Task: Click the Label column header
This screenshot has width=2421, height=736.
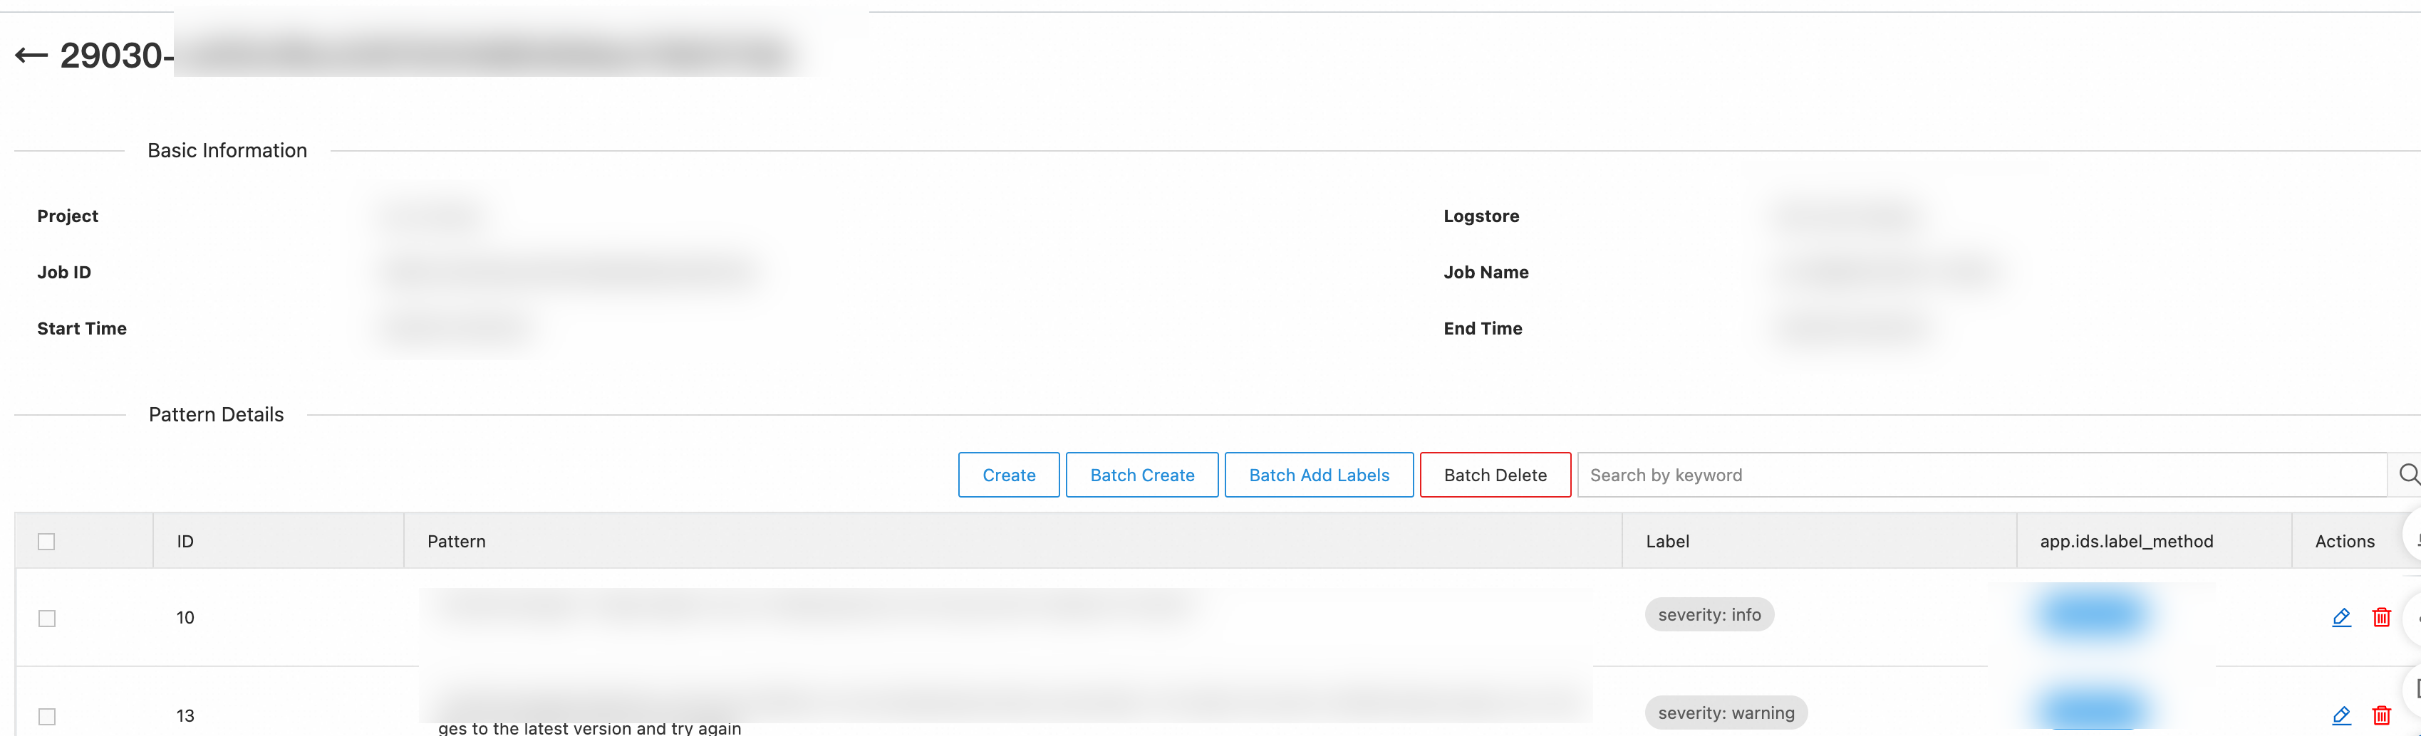Action: click(x=1667, y=542)
